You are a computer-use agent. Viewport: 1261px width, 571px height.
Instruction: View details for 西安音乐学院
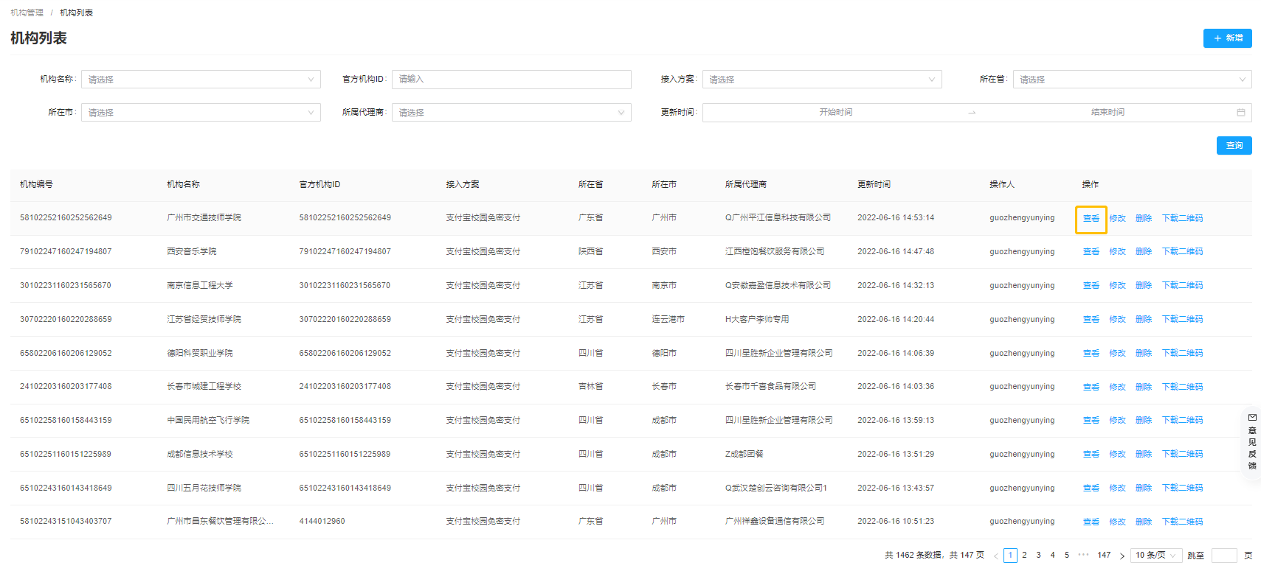click(1091, 252)
